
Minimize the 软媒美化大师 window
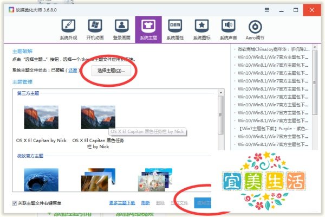281,10
